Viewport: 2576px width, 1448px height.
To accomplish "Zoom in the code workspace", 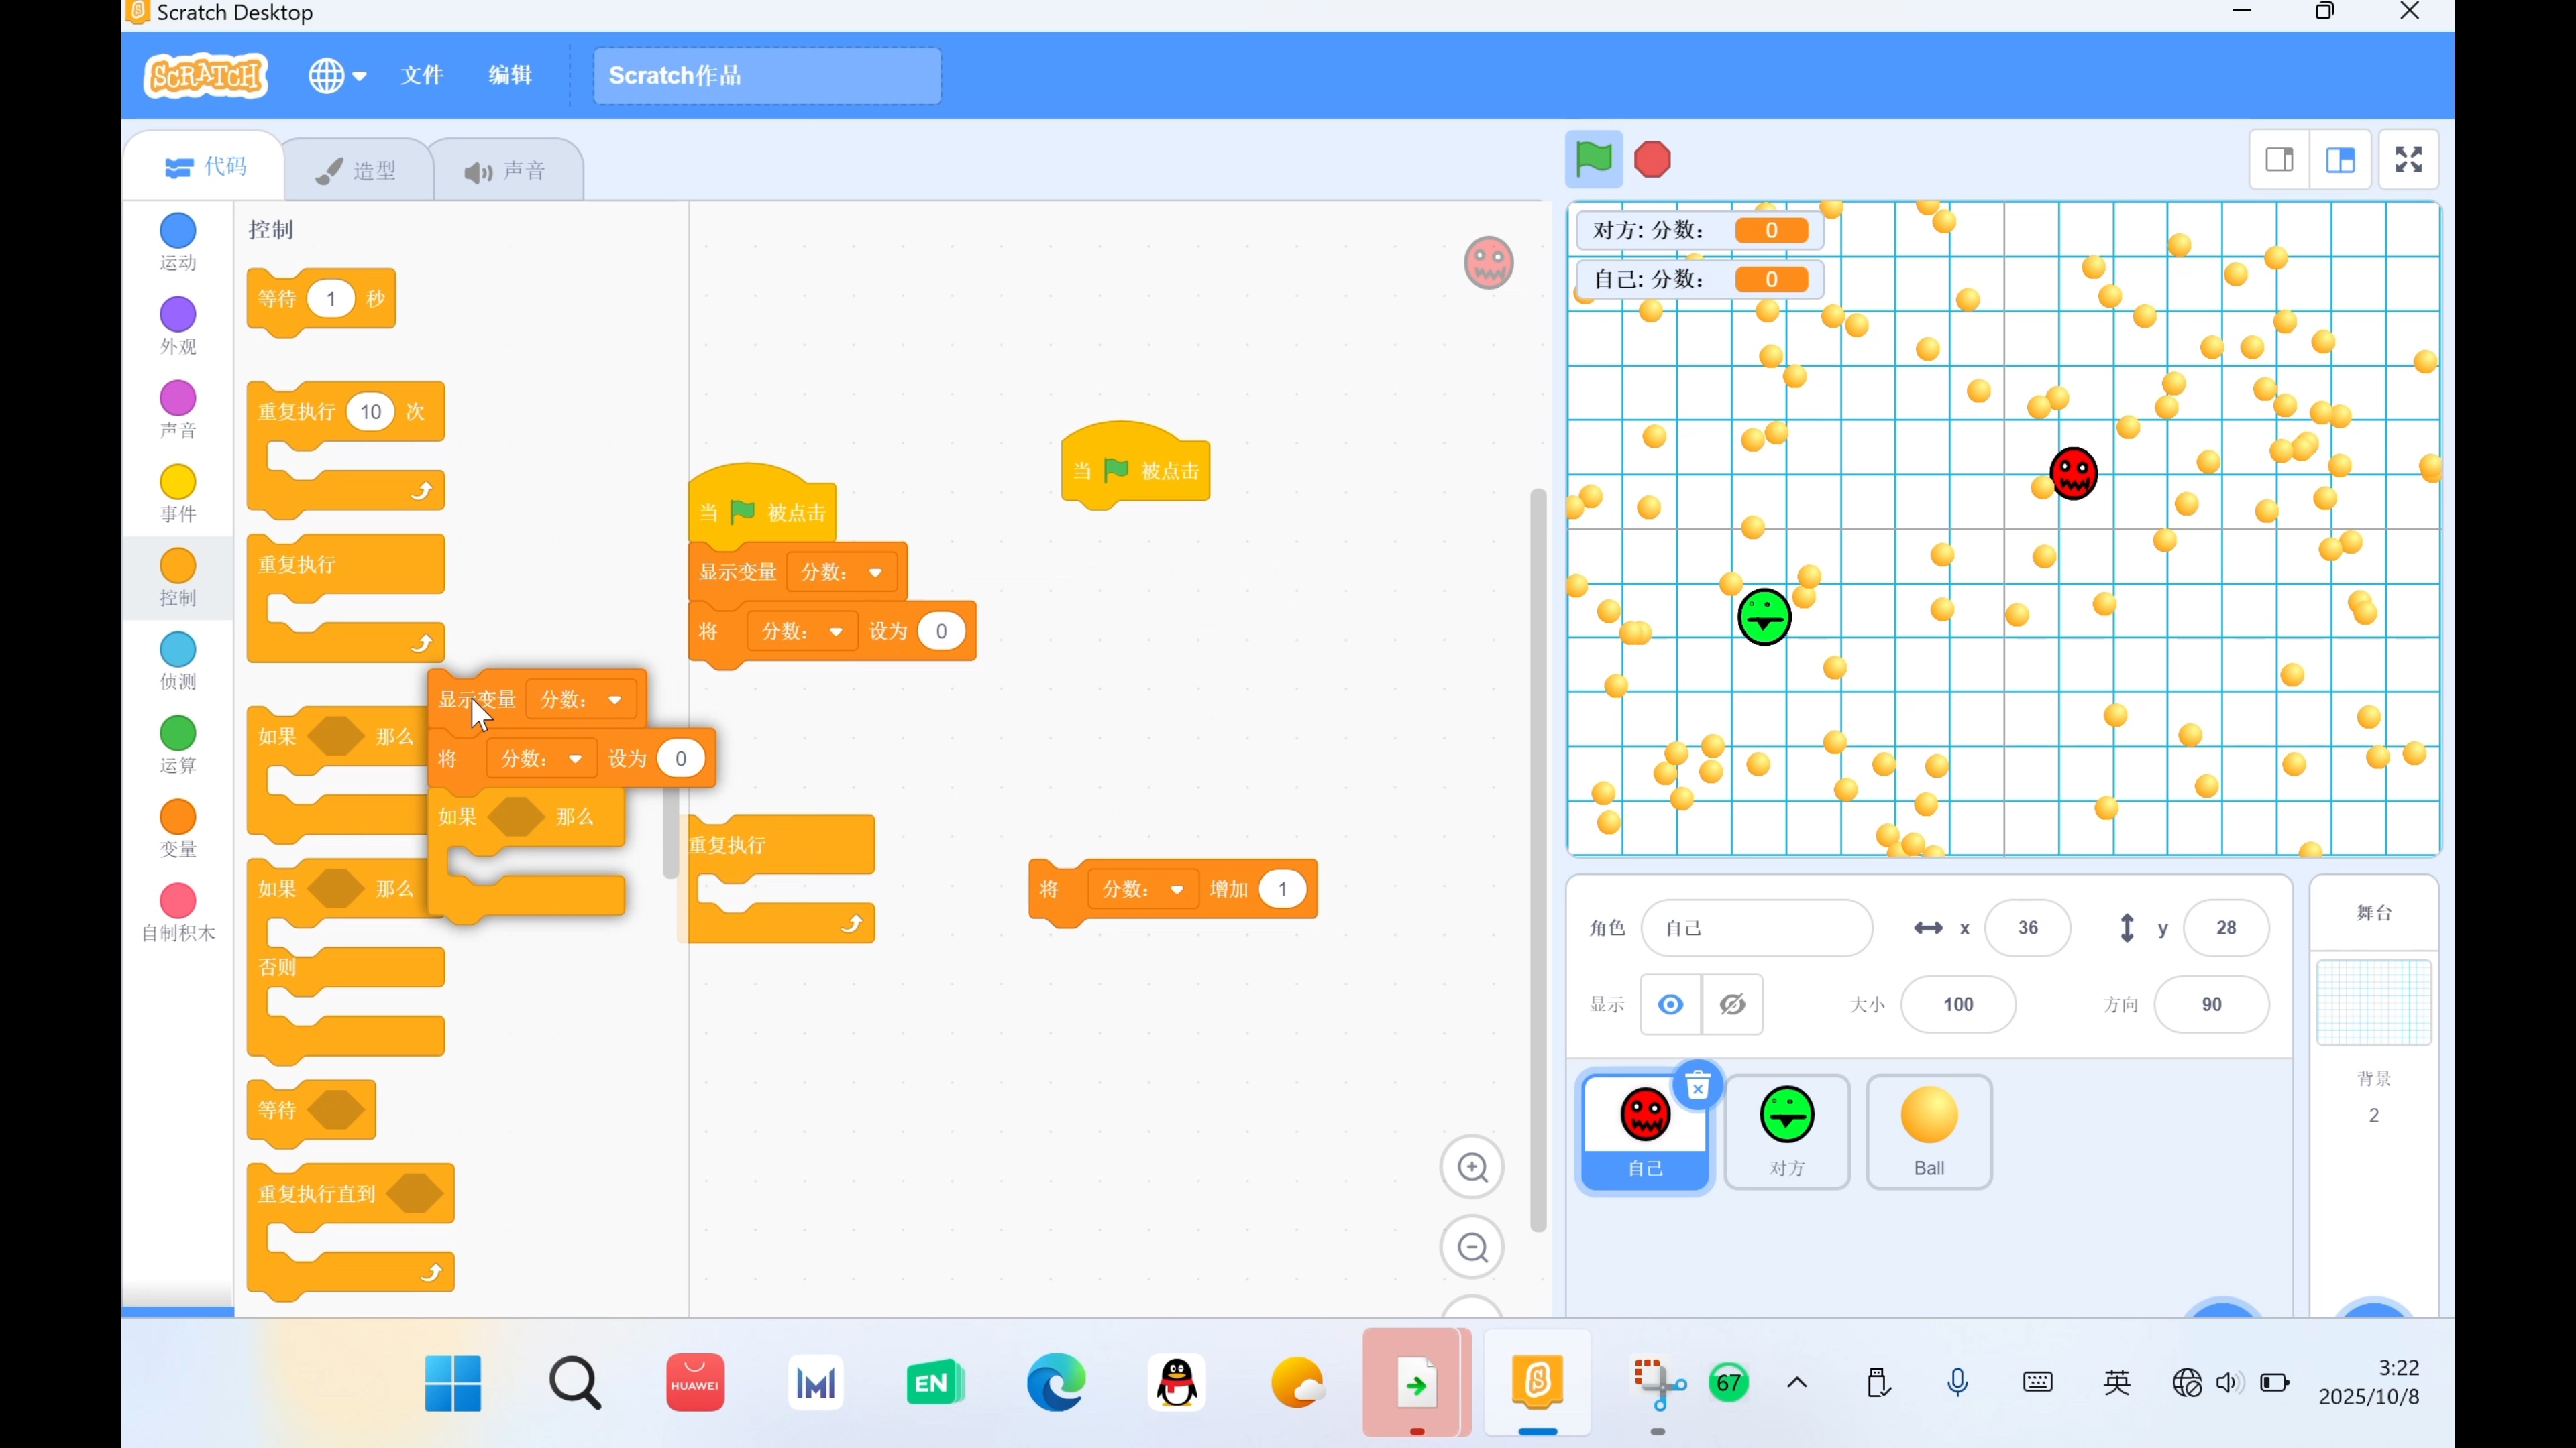I will (x=1472, y=1167).
